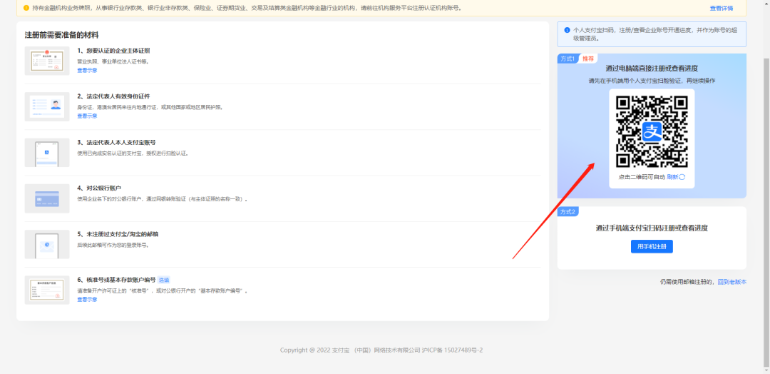Screen dimensions: 770x374
Task: Click the Copyright 2022 支付宝 footer text
Action: tap(381, 350)
